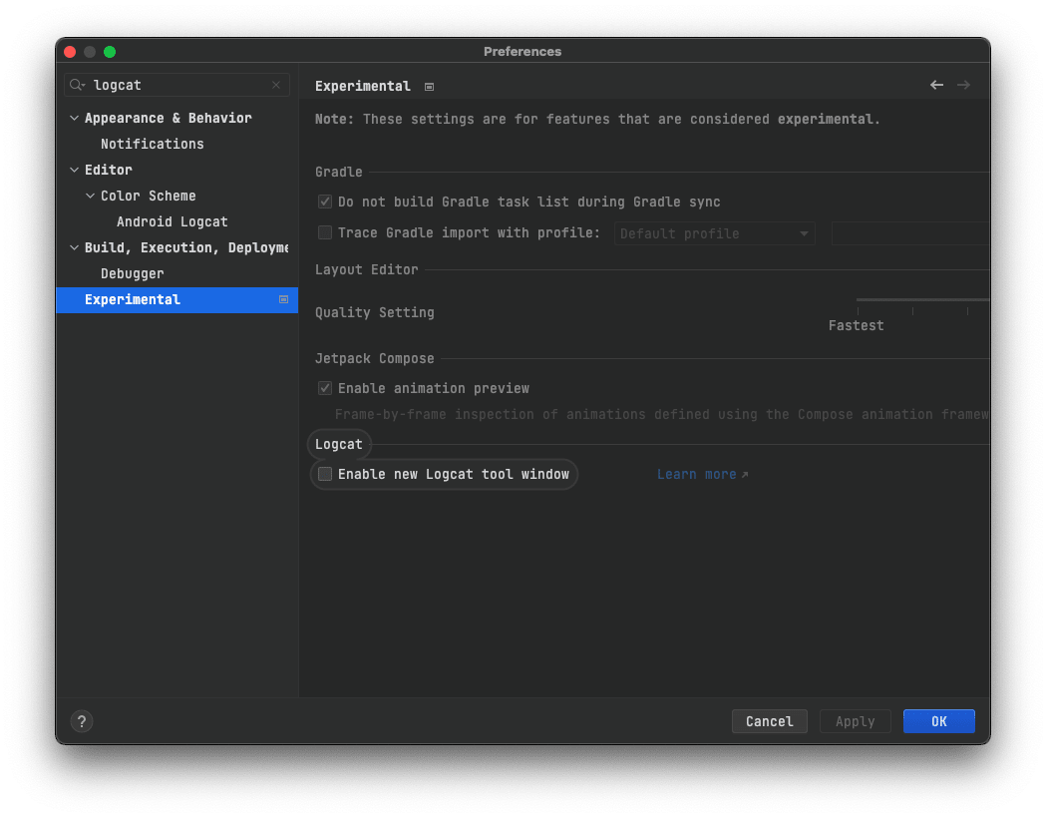
Task: Click the Quality Setting slider track
Action: (x=922, y=300)
